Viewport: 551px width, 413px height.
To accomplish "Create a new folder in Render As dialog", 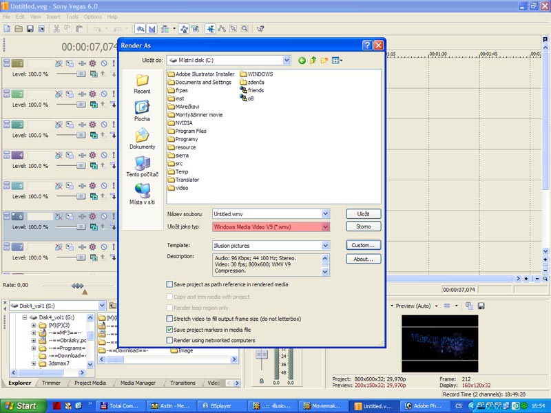I will (x=324, y=61).
